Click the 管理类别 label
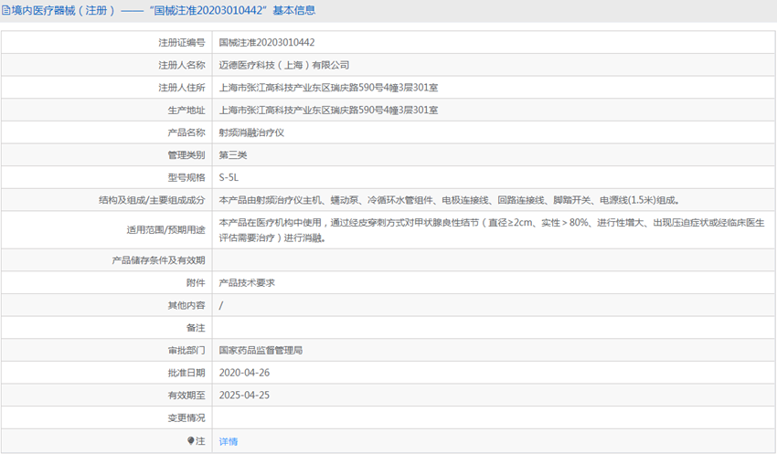 click(186, 155)
